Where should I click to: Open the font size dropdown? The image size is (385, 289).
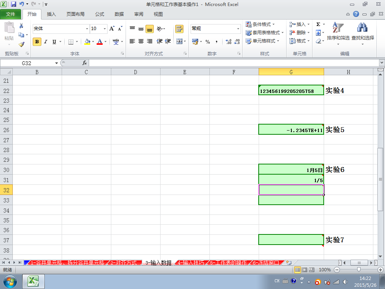(105, 29)
